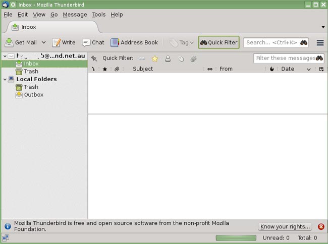Click the Know your rights button
Image resolution: width=328 pixels, height=244 pixels.
click(x=285, y=226)
